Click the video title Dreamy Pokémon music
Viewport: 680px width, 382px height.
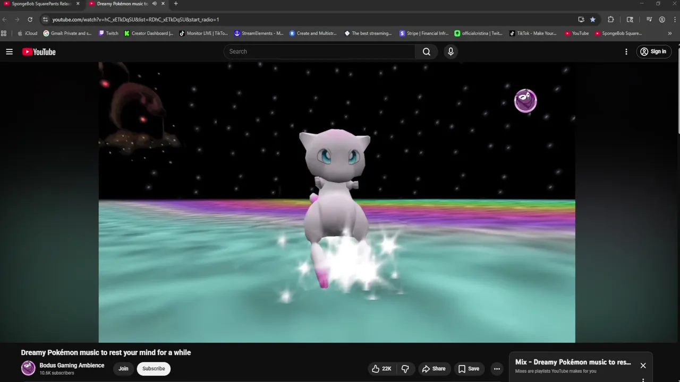coord(106,353)
